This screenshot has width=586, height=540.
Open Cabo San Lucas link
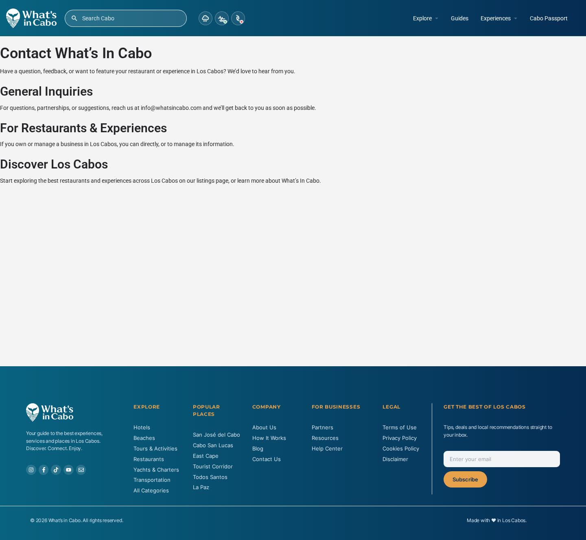pos(213,445)
